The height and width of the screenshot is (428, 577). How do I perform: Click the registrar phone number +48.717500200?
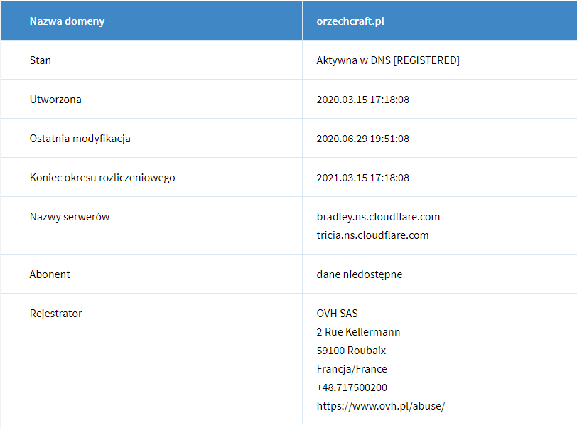[352, 387]
